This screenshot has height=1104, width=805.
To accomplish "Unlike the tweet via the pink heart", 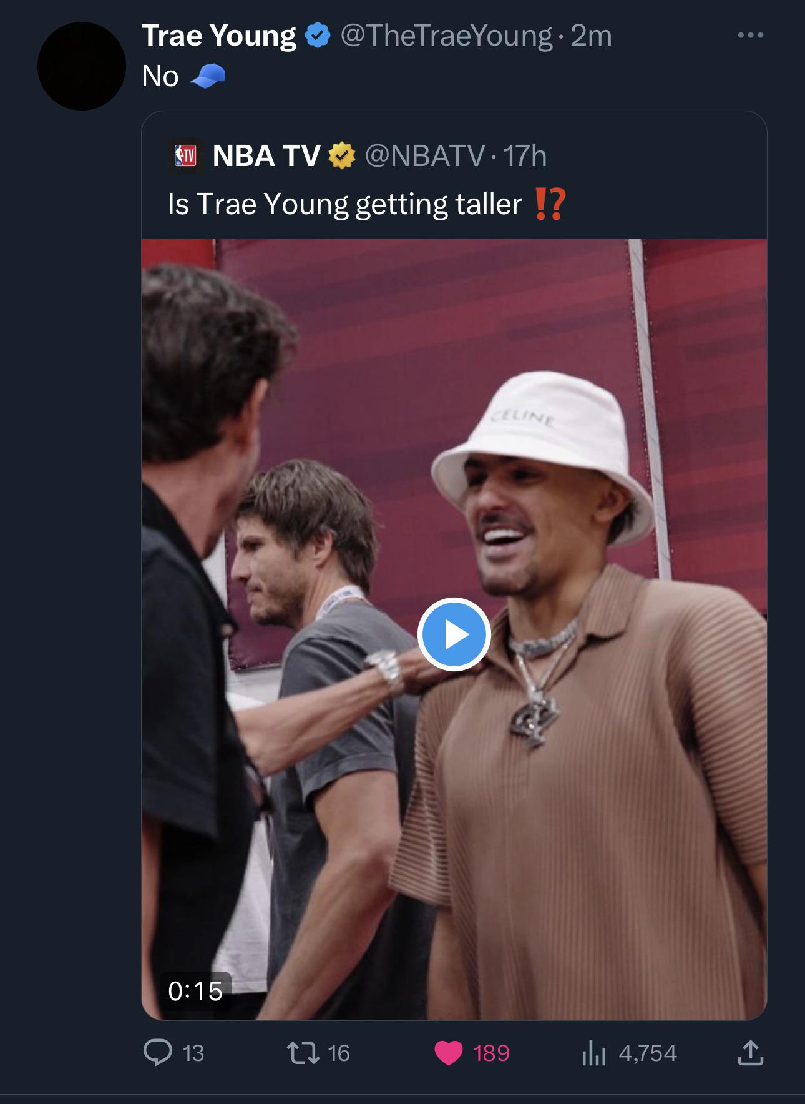I will pos(449,1053).
